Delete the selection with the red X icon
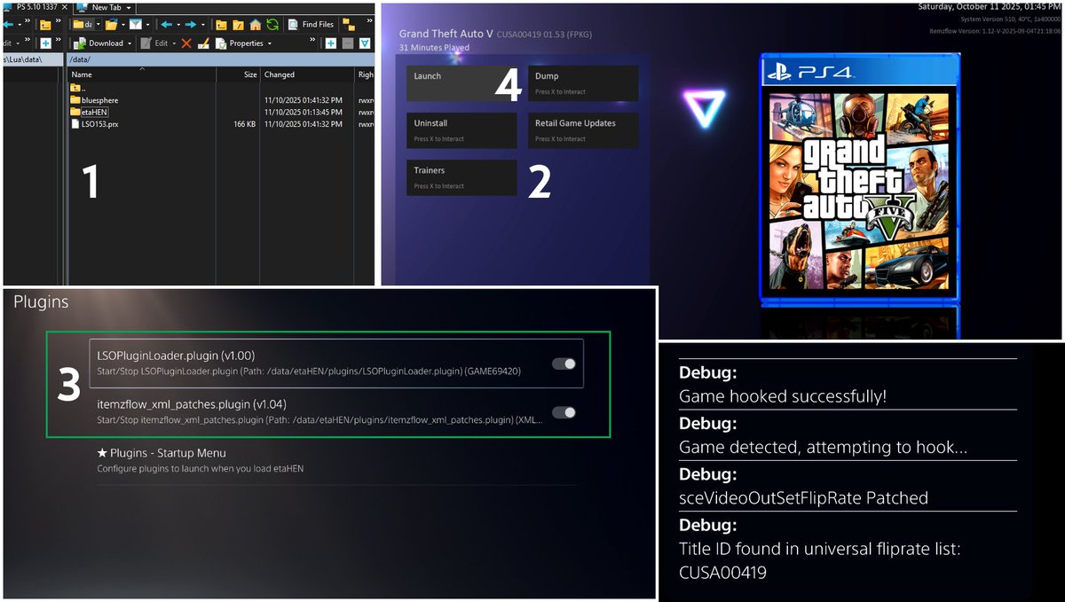This screenshot has height=602, width=1065. [186, 43]
